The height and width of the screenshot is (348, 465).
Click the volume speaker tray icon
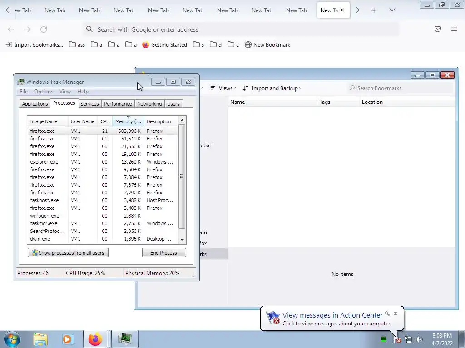click(x=419, y=339)
